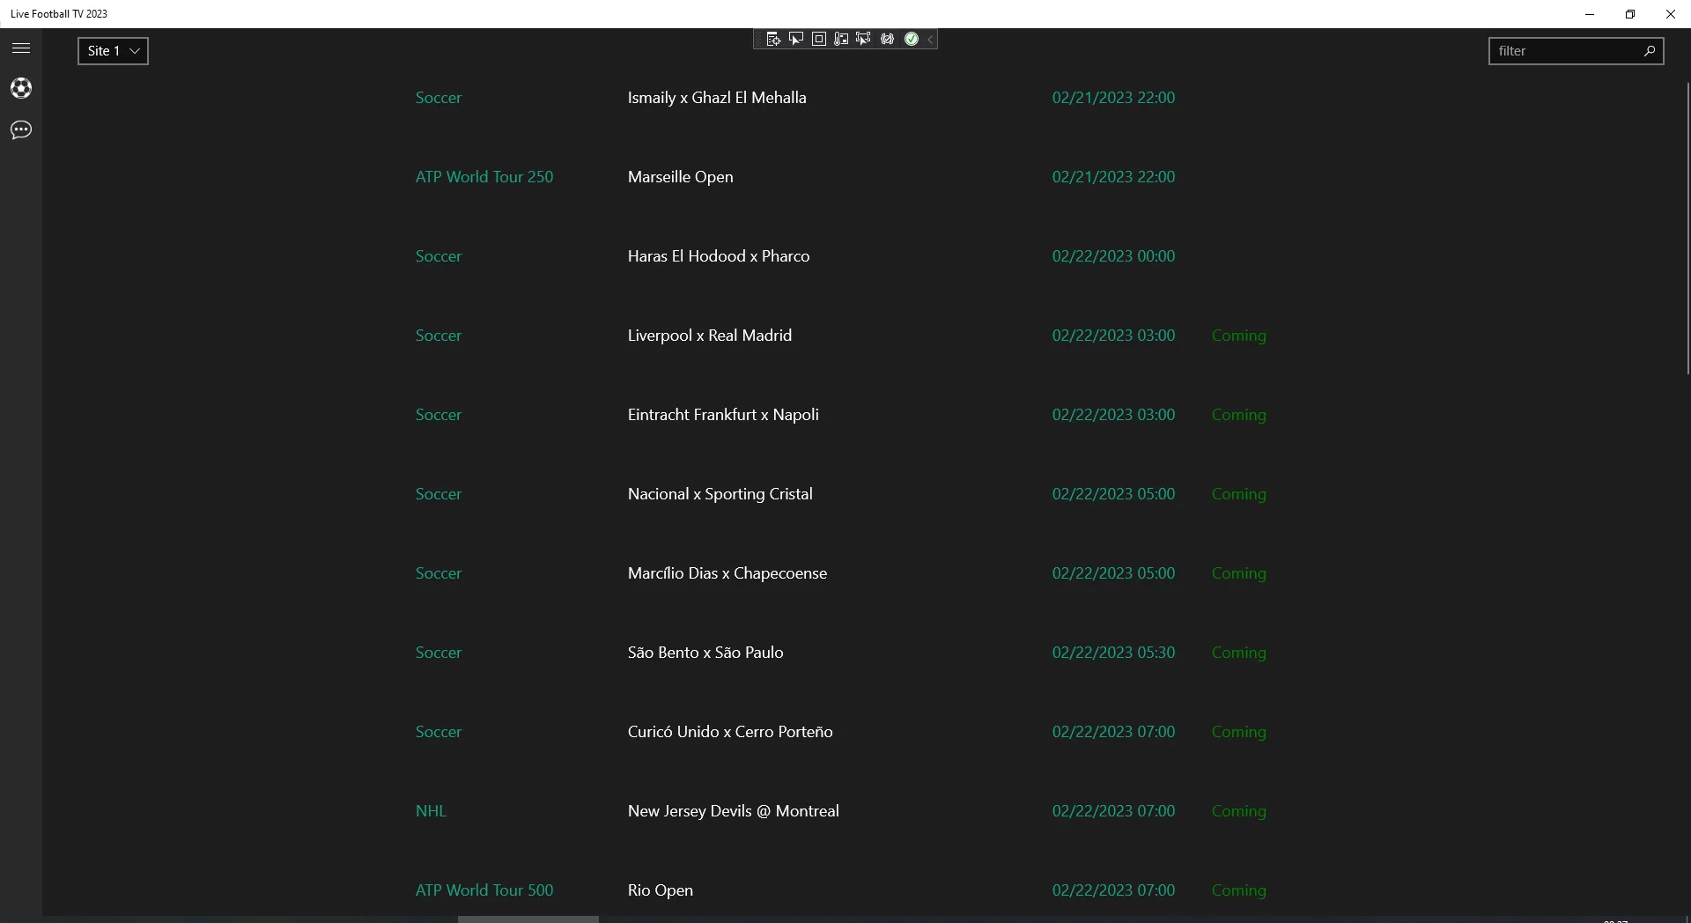
Task: Select Curicó Unido x Cerro Porteño match
Action: pos(730,732)
